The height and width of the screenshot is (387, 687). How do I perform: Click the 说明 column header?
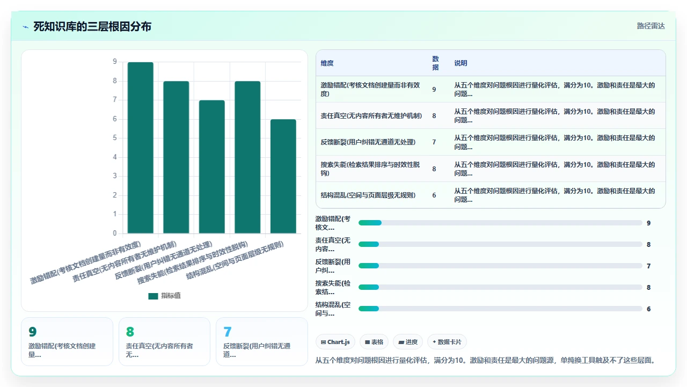(x=461, y=63)
